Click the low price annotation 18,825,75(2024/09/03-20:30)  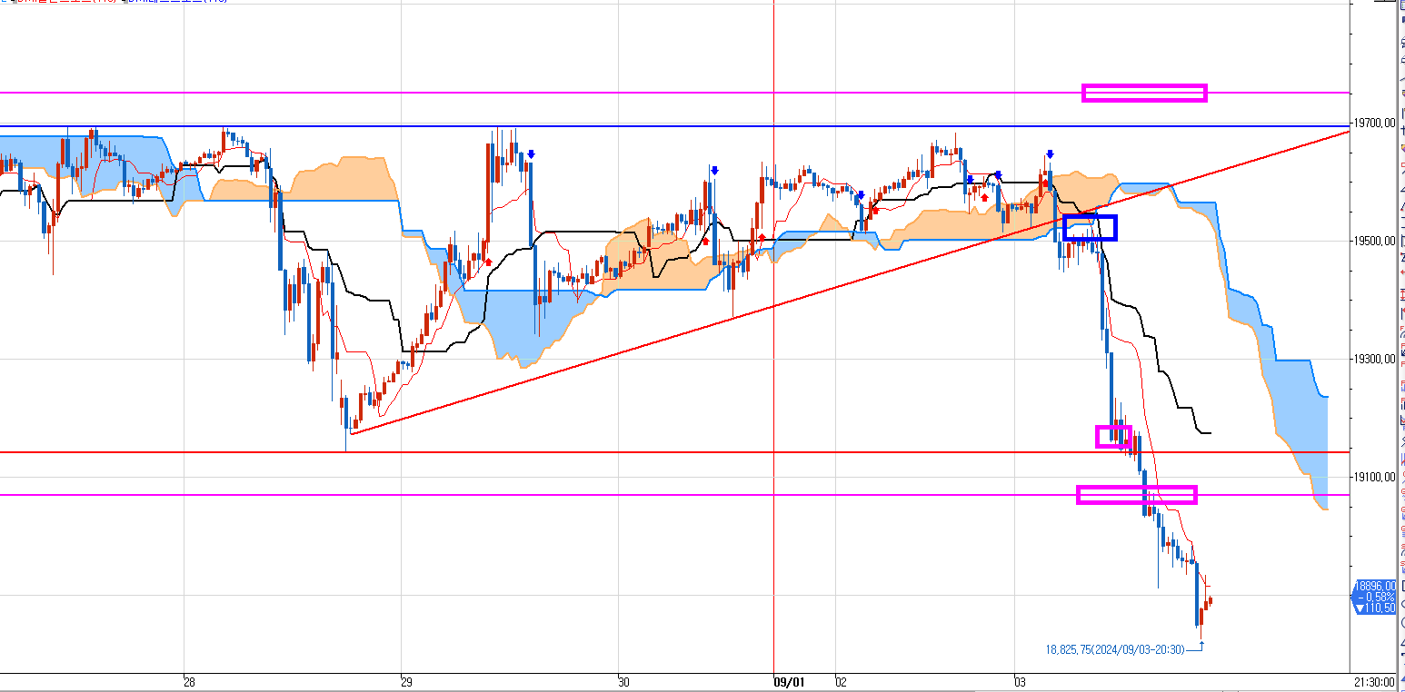1114,650
